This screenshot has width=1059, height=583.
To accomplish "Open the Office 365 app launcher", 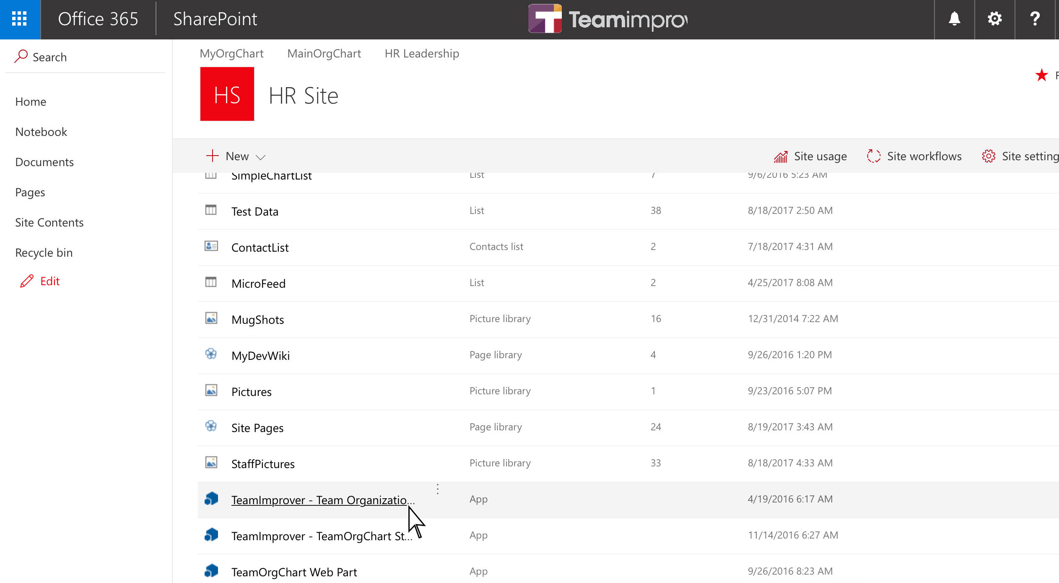I will click(20, 19).
